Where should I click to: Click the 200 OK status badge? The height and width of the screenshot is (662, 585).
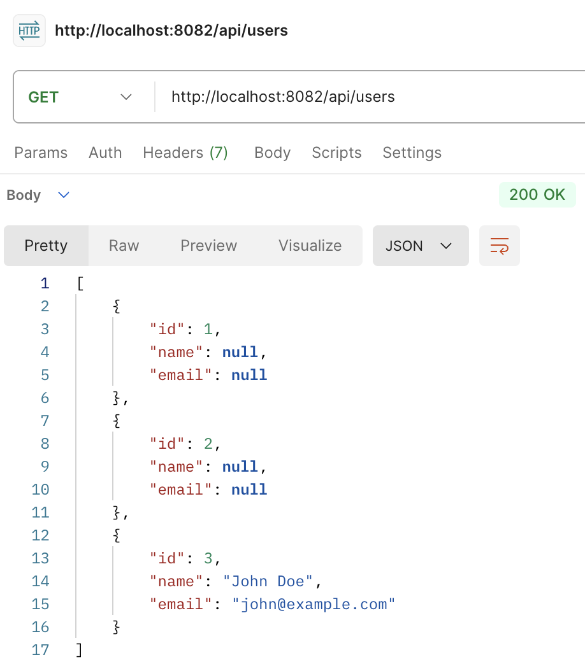pos(537,195)
